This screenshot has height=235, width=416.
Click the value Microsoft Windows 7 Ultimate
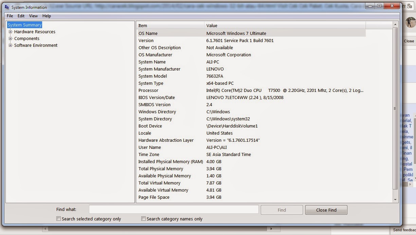(x=236, y=33)
